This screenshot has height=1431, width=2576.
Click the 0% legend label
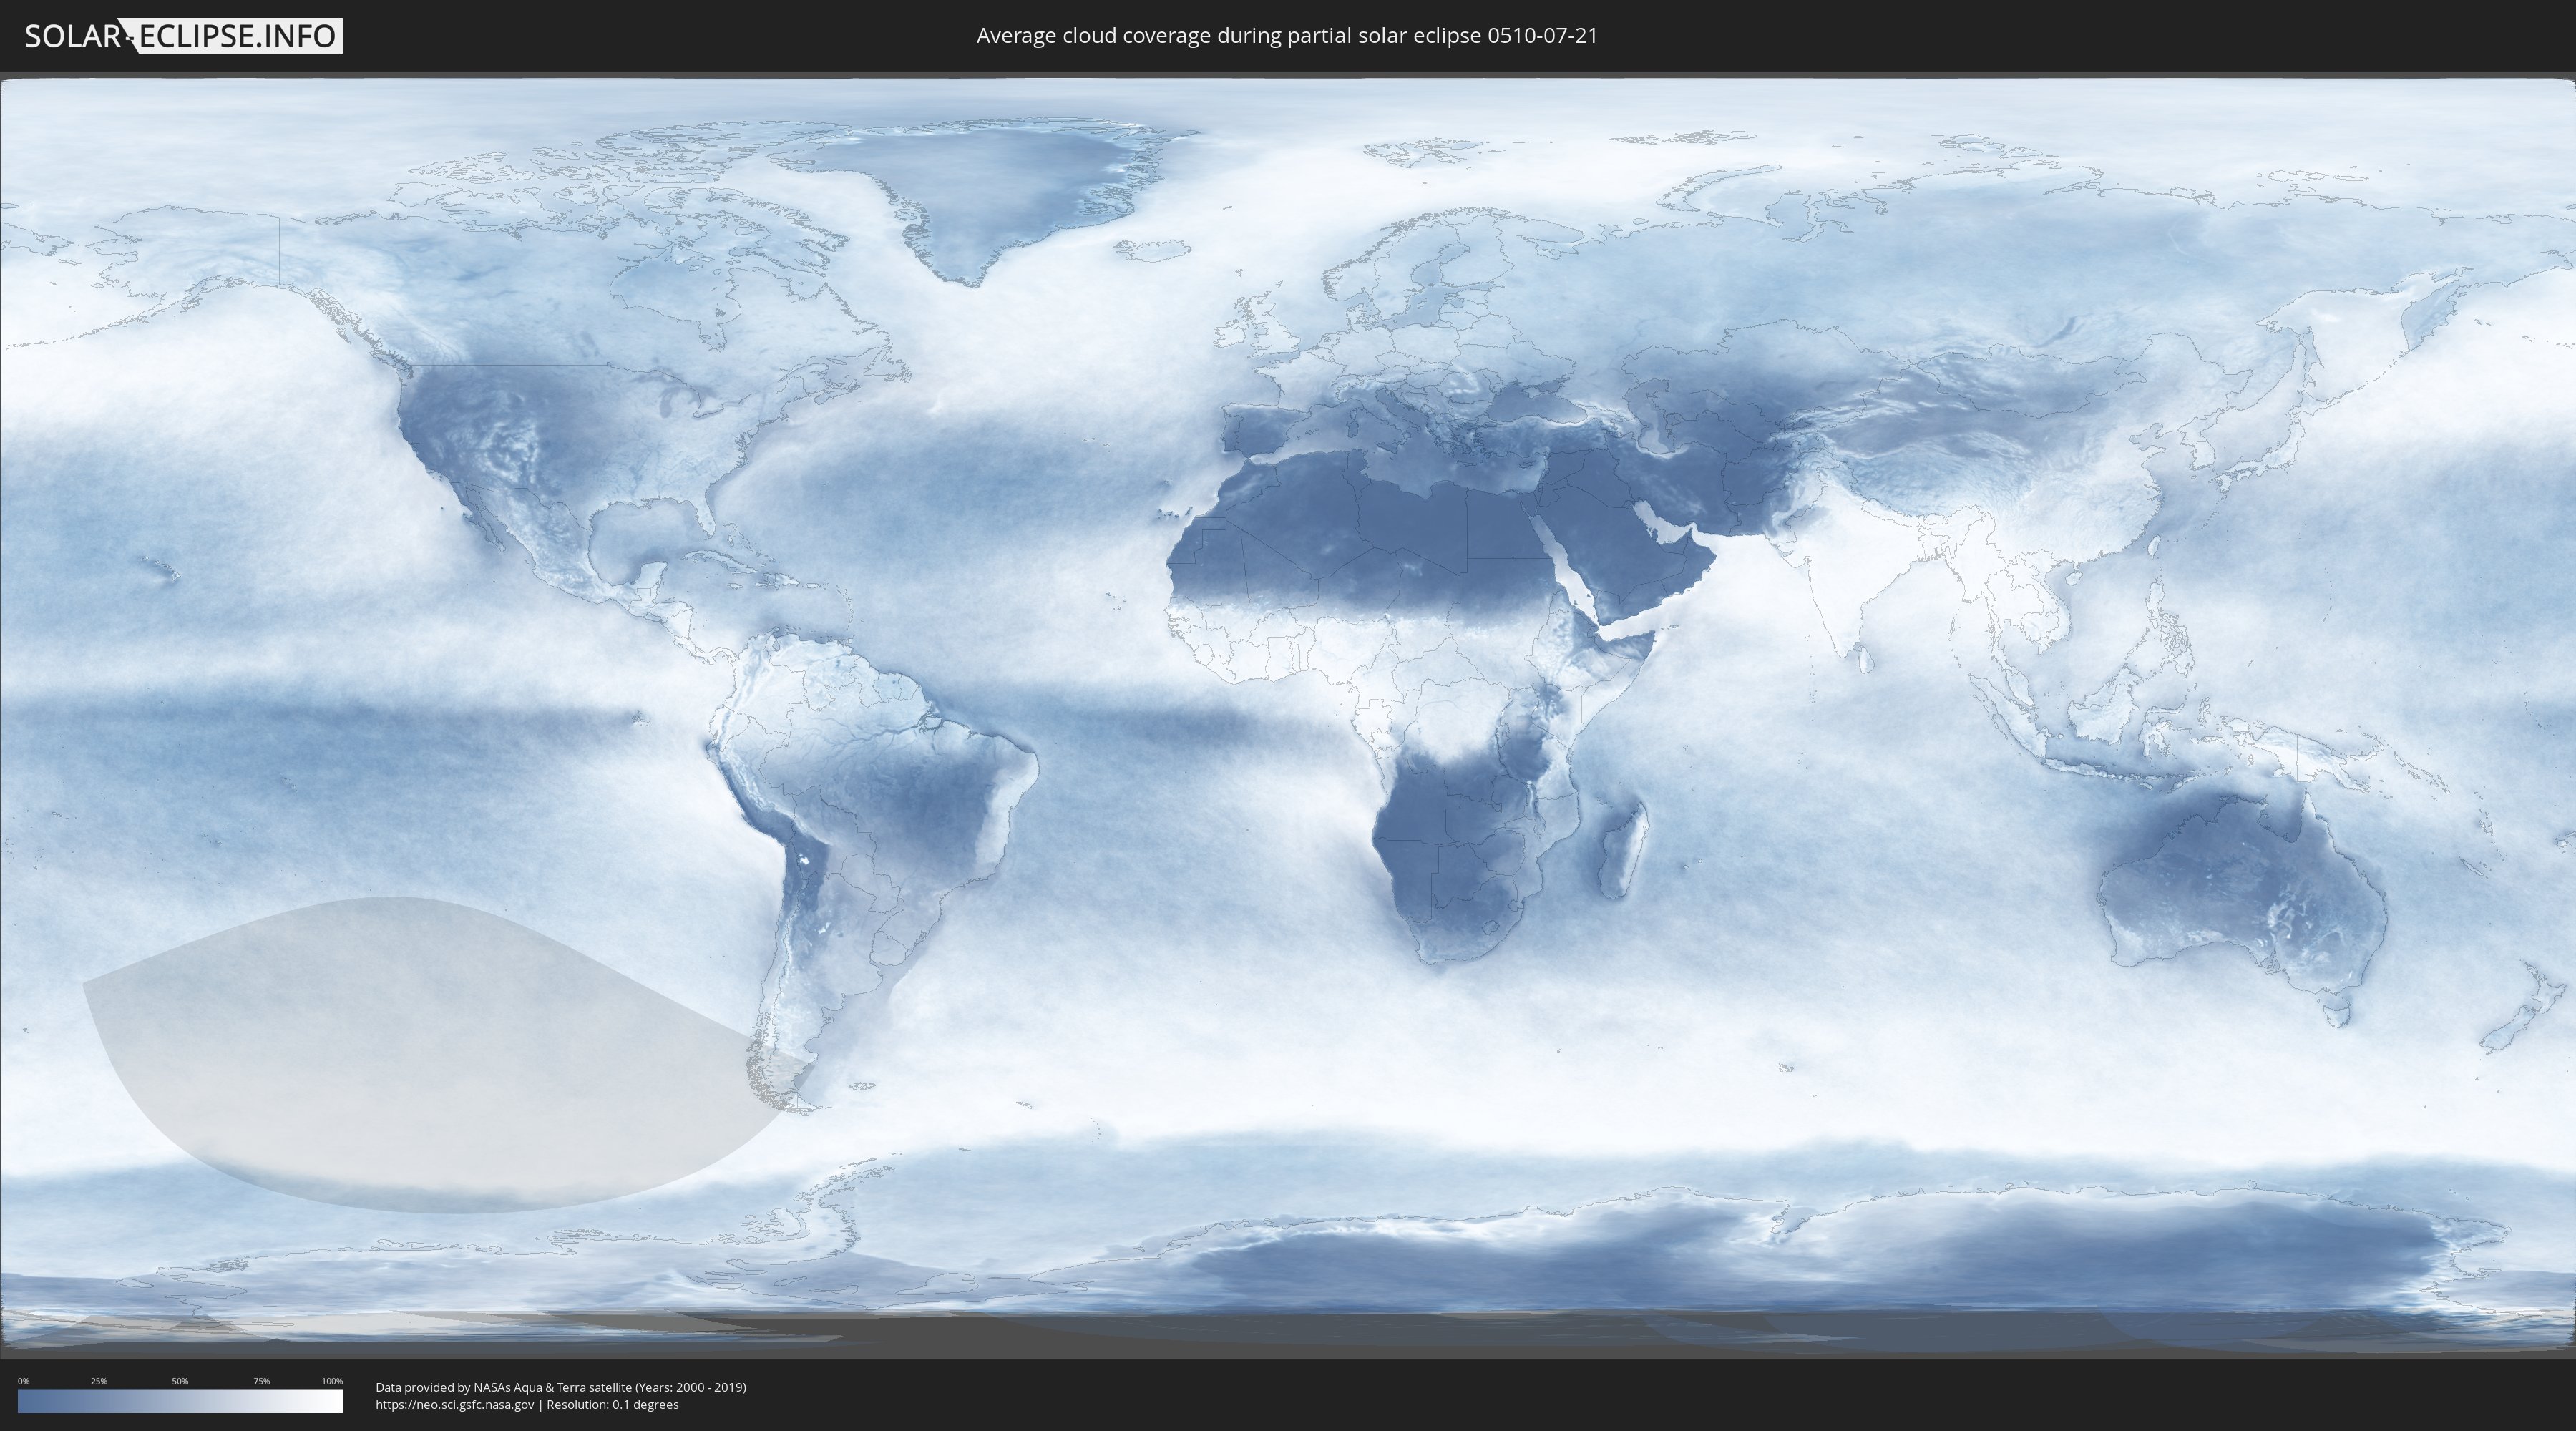tap(23, 1381)
